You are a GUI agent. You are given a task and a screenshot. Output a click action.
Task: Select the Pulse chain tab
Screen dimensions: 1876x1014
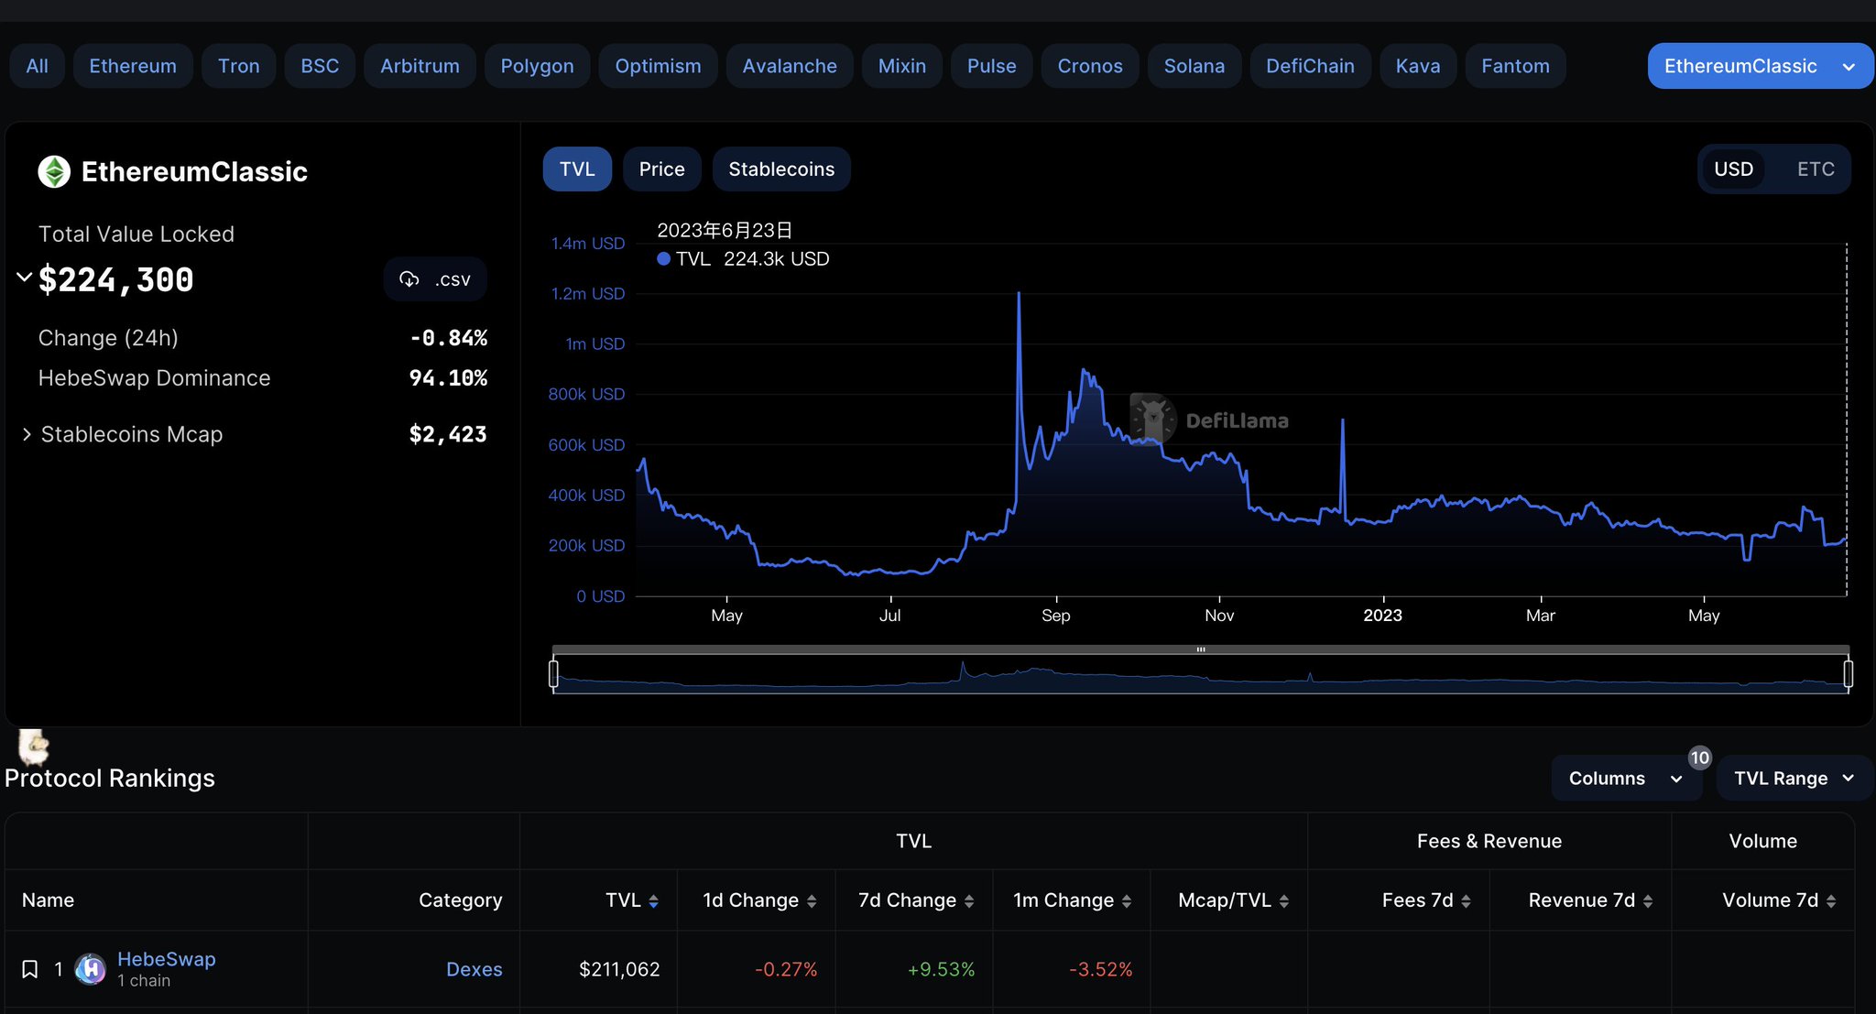[x=992, y=66]
